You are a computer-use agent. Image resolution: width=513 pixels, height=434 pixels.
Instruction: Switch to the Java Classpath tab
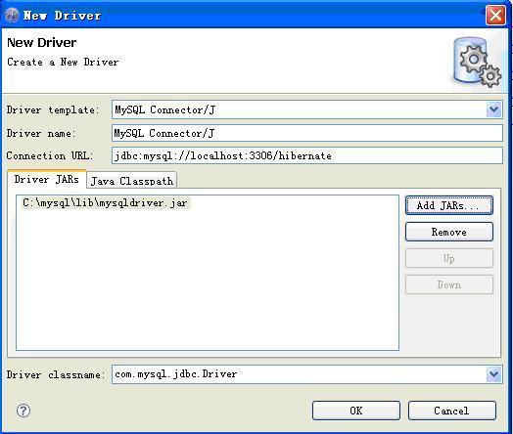(131, 181)
